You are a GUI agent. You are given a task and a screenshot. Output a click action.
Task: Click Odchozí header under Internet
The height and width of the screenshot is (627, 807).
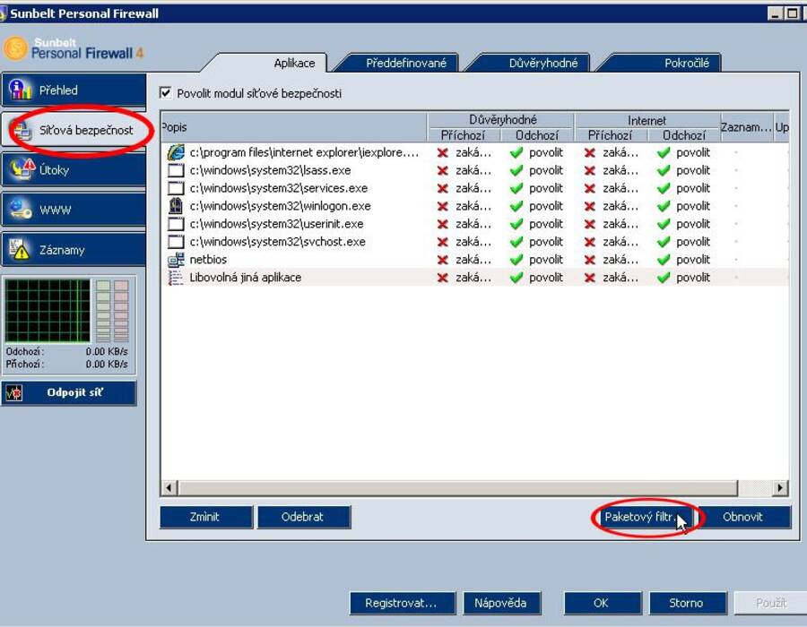[x=684, y=135]
